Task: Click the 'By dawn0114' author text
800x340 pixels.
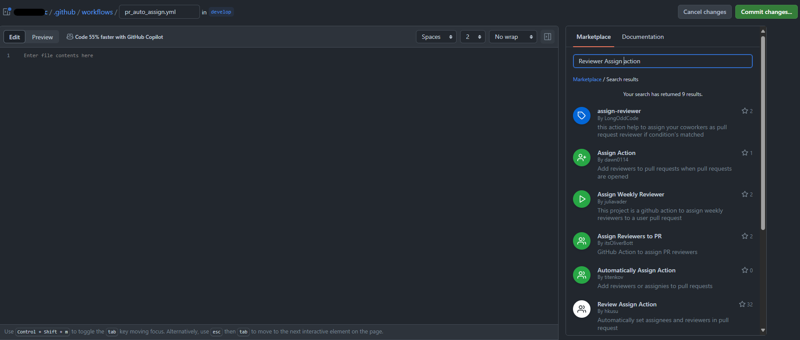Action: coord(613,160)
